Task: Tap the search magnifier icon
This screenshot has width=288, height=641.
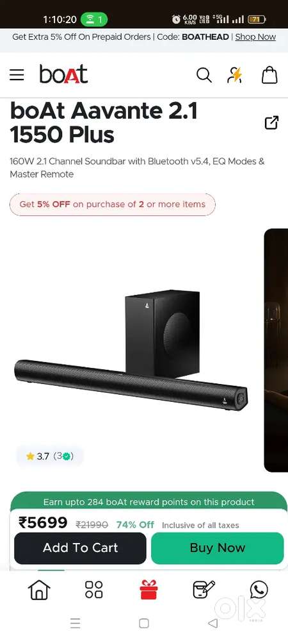Action: click(204, 75)
